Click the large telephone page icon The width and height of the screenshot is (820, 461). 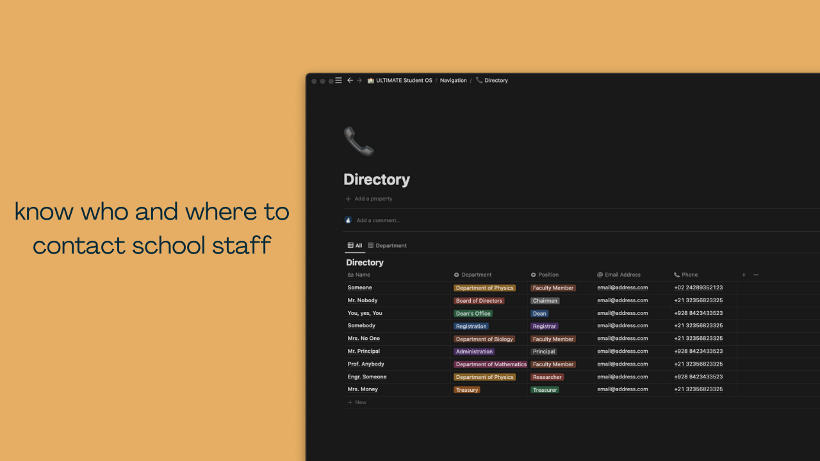pos(359,142)
